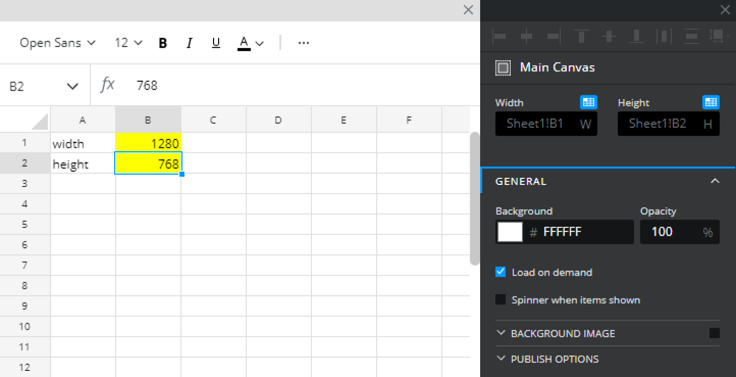Expand the Publish Options section
736x377 pixels.
[555, 359]
